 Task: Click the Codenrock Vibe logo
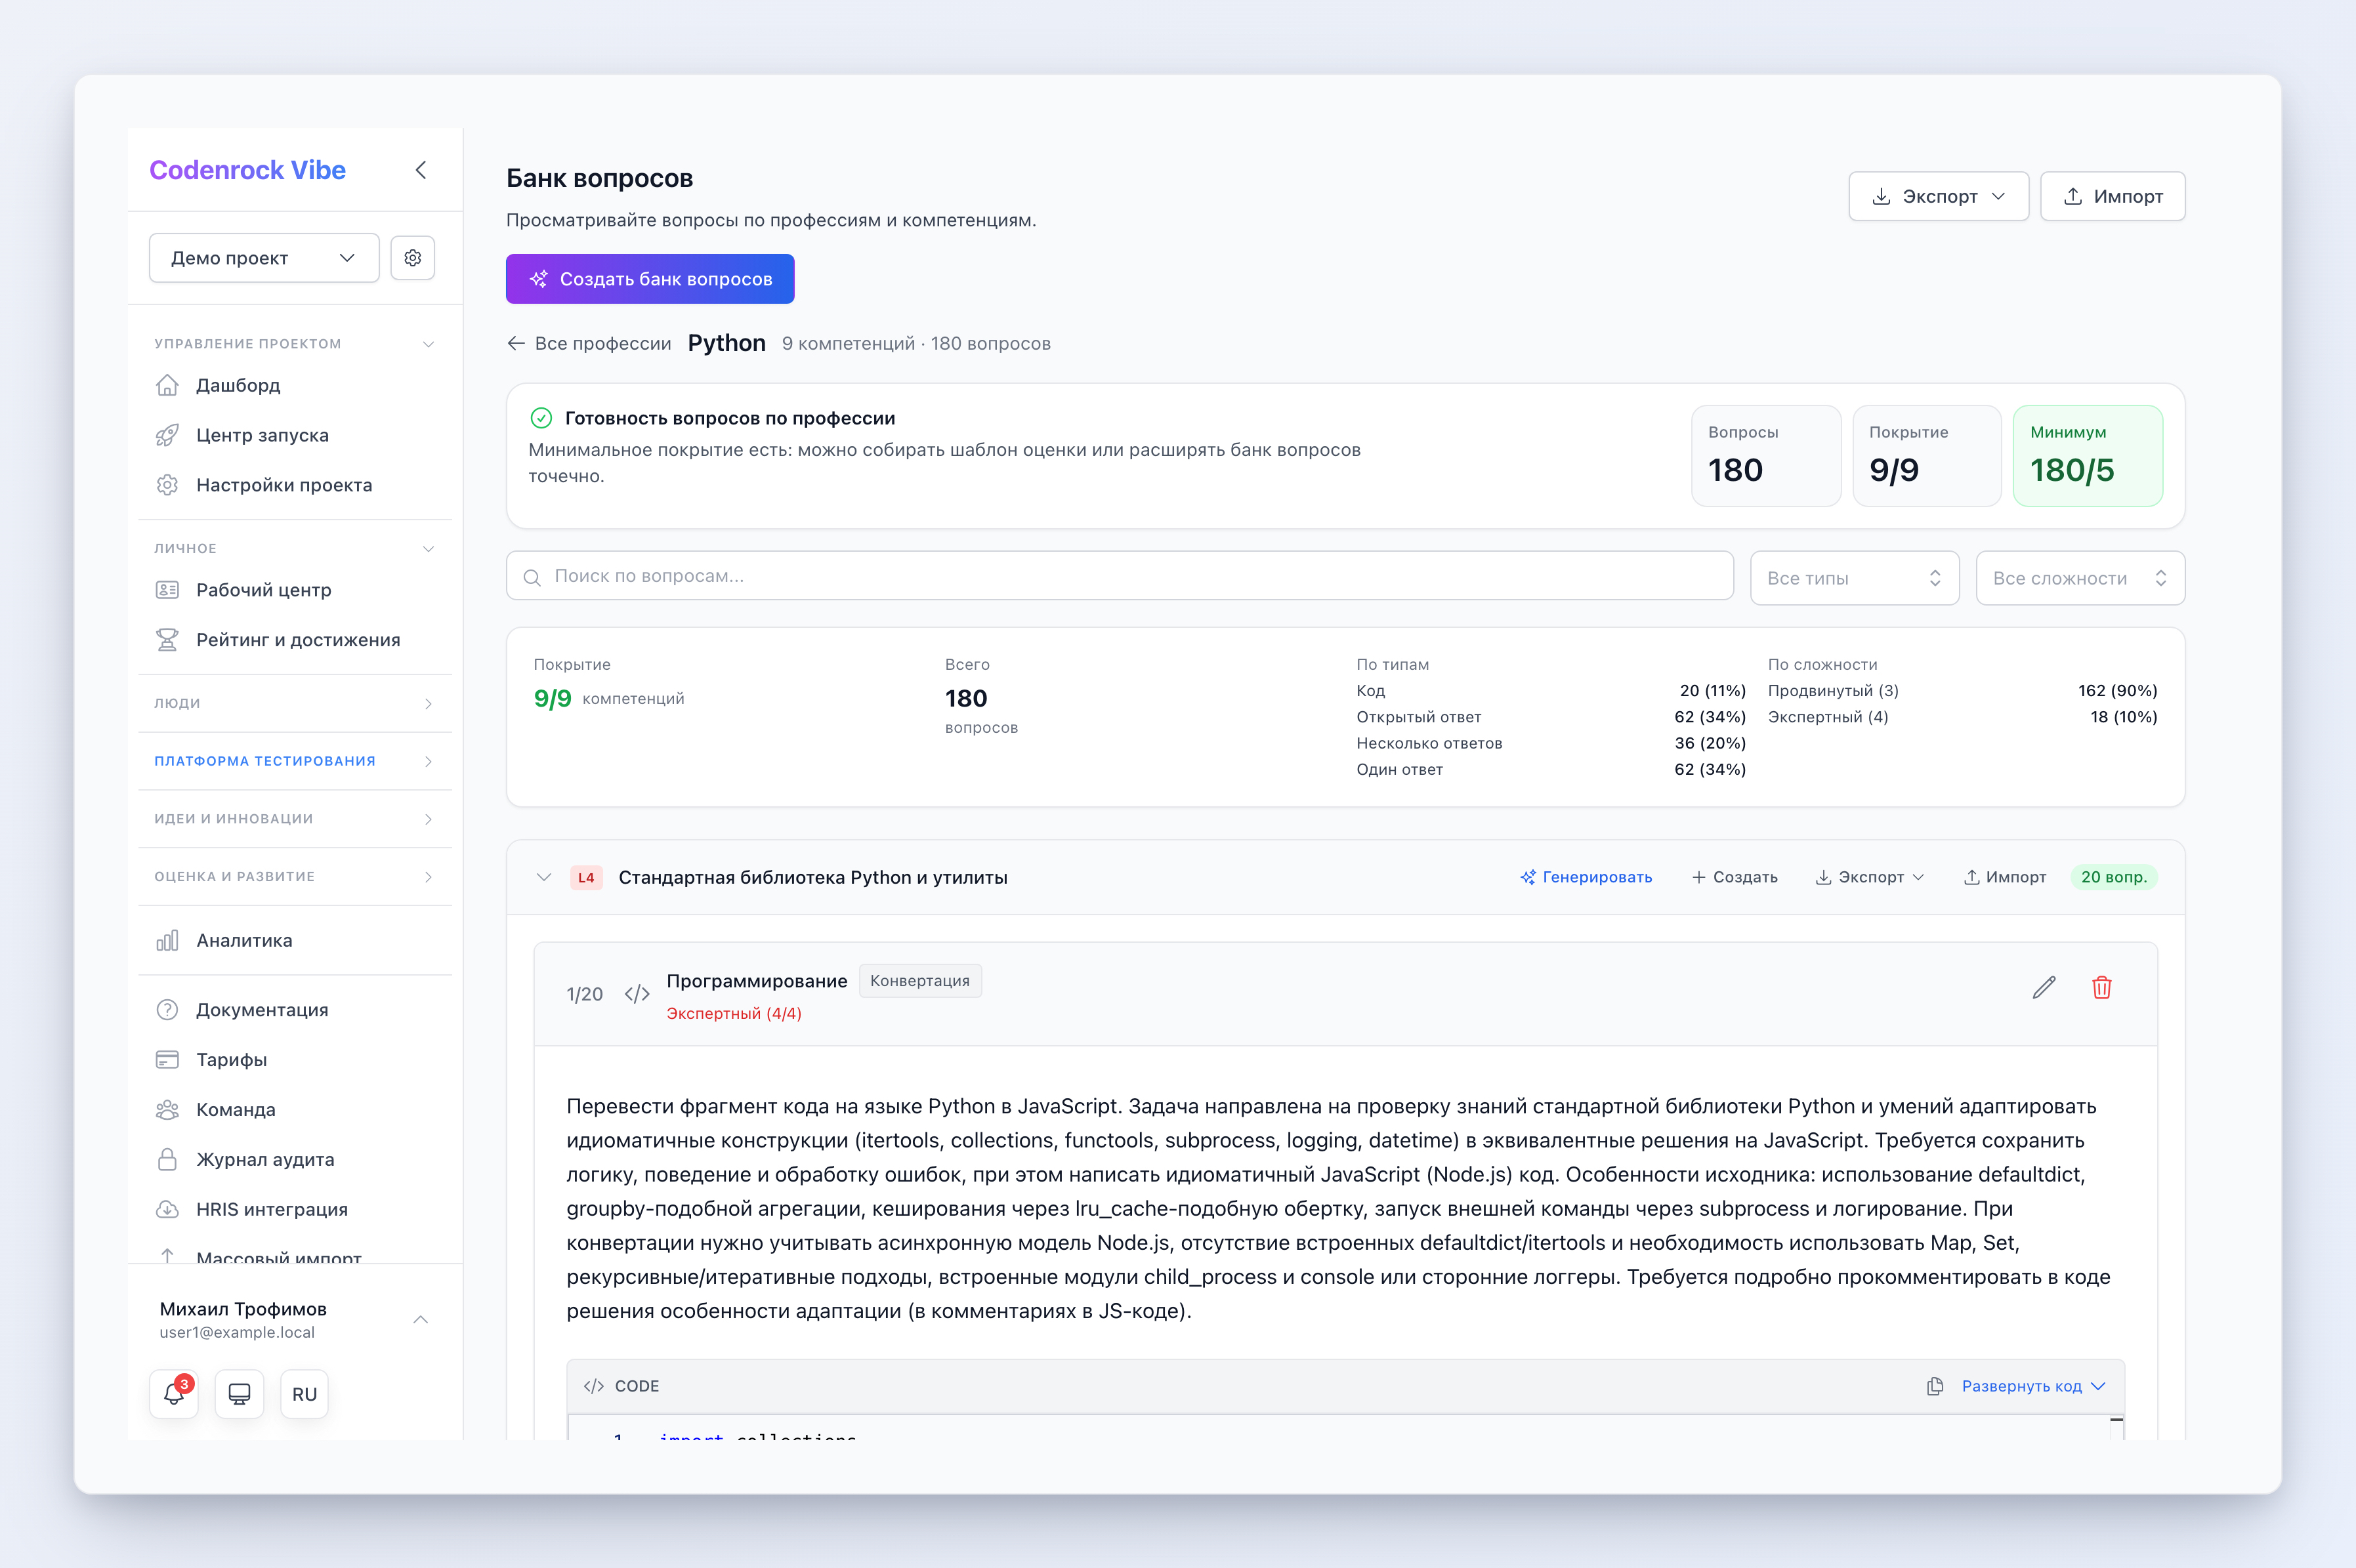(x=247, y=170)
